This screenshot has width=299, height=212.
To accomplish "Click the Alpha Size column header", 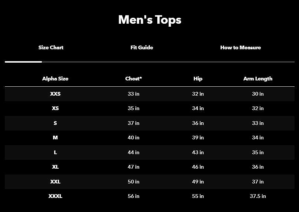I will pyautogui.click(x=55, y=79).
